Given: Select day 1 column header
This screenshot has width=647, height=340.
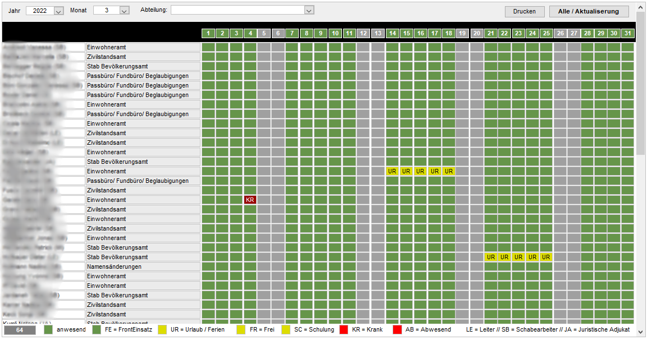Looking at the screenshot, I should [x=208, y=34].
